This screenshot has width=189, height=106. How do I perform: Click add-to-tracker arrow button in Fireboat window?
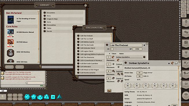[109, 90]
